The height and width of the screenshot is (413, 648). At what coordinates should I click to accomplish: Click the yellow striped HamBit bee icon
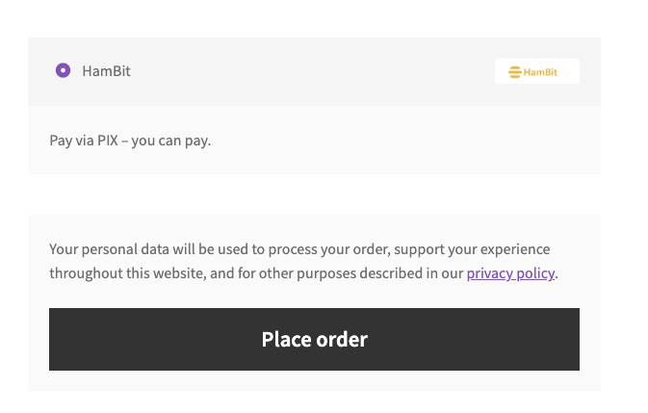(514, 72)
